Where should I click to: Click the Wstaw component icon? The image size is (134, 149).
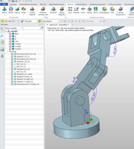coord(4,9)
